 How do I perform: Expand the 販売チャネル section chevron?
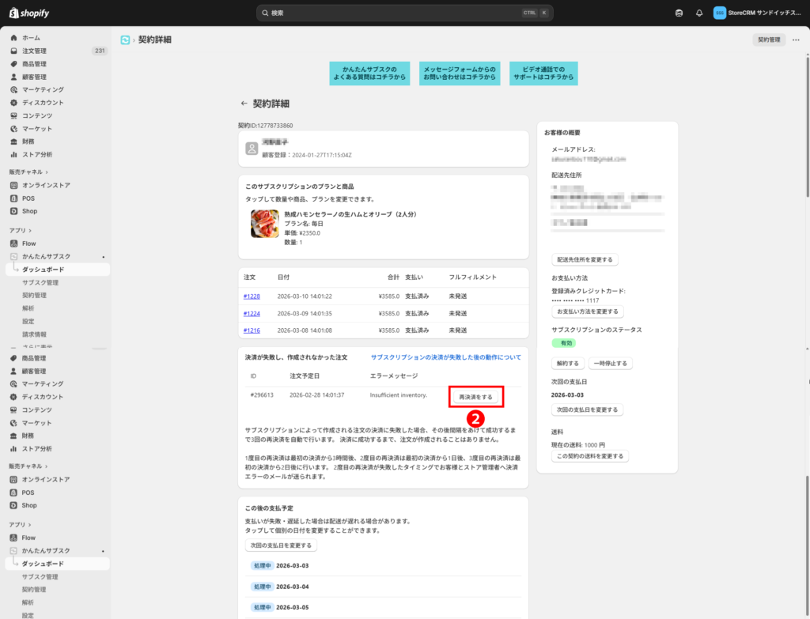pos(47,172)
